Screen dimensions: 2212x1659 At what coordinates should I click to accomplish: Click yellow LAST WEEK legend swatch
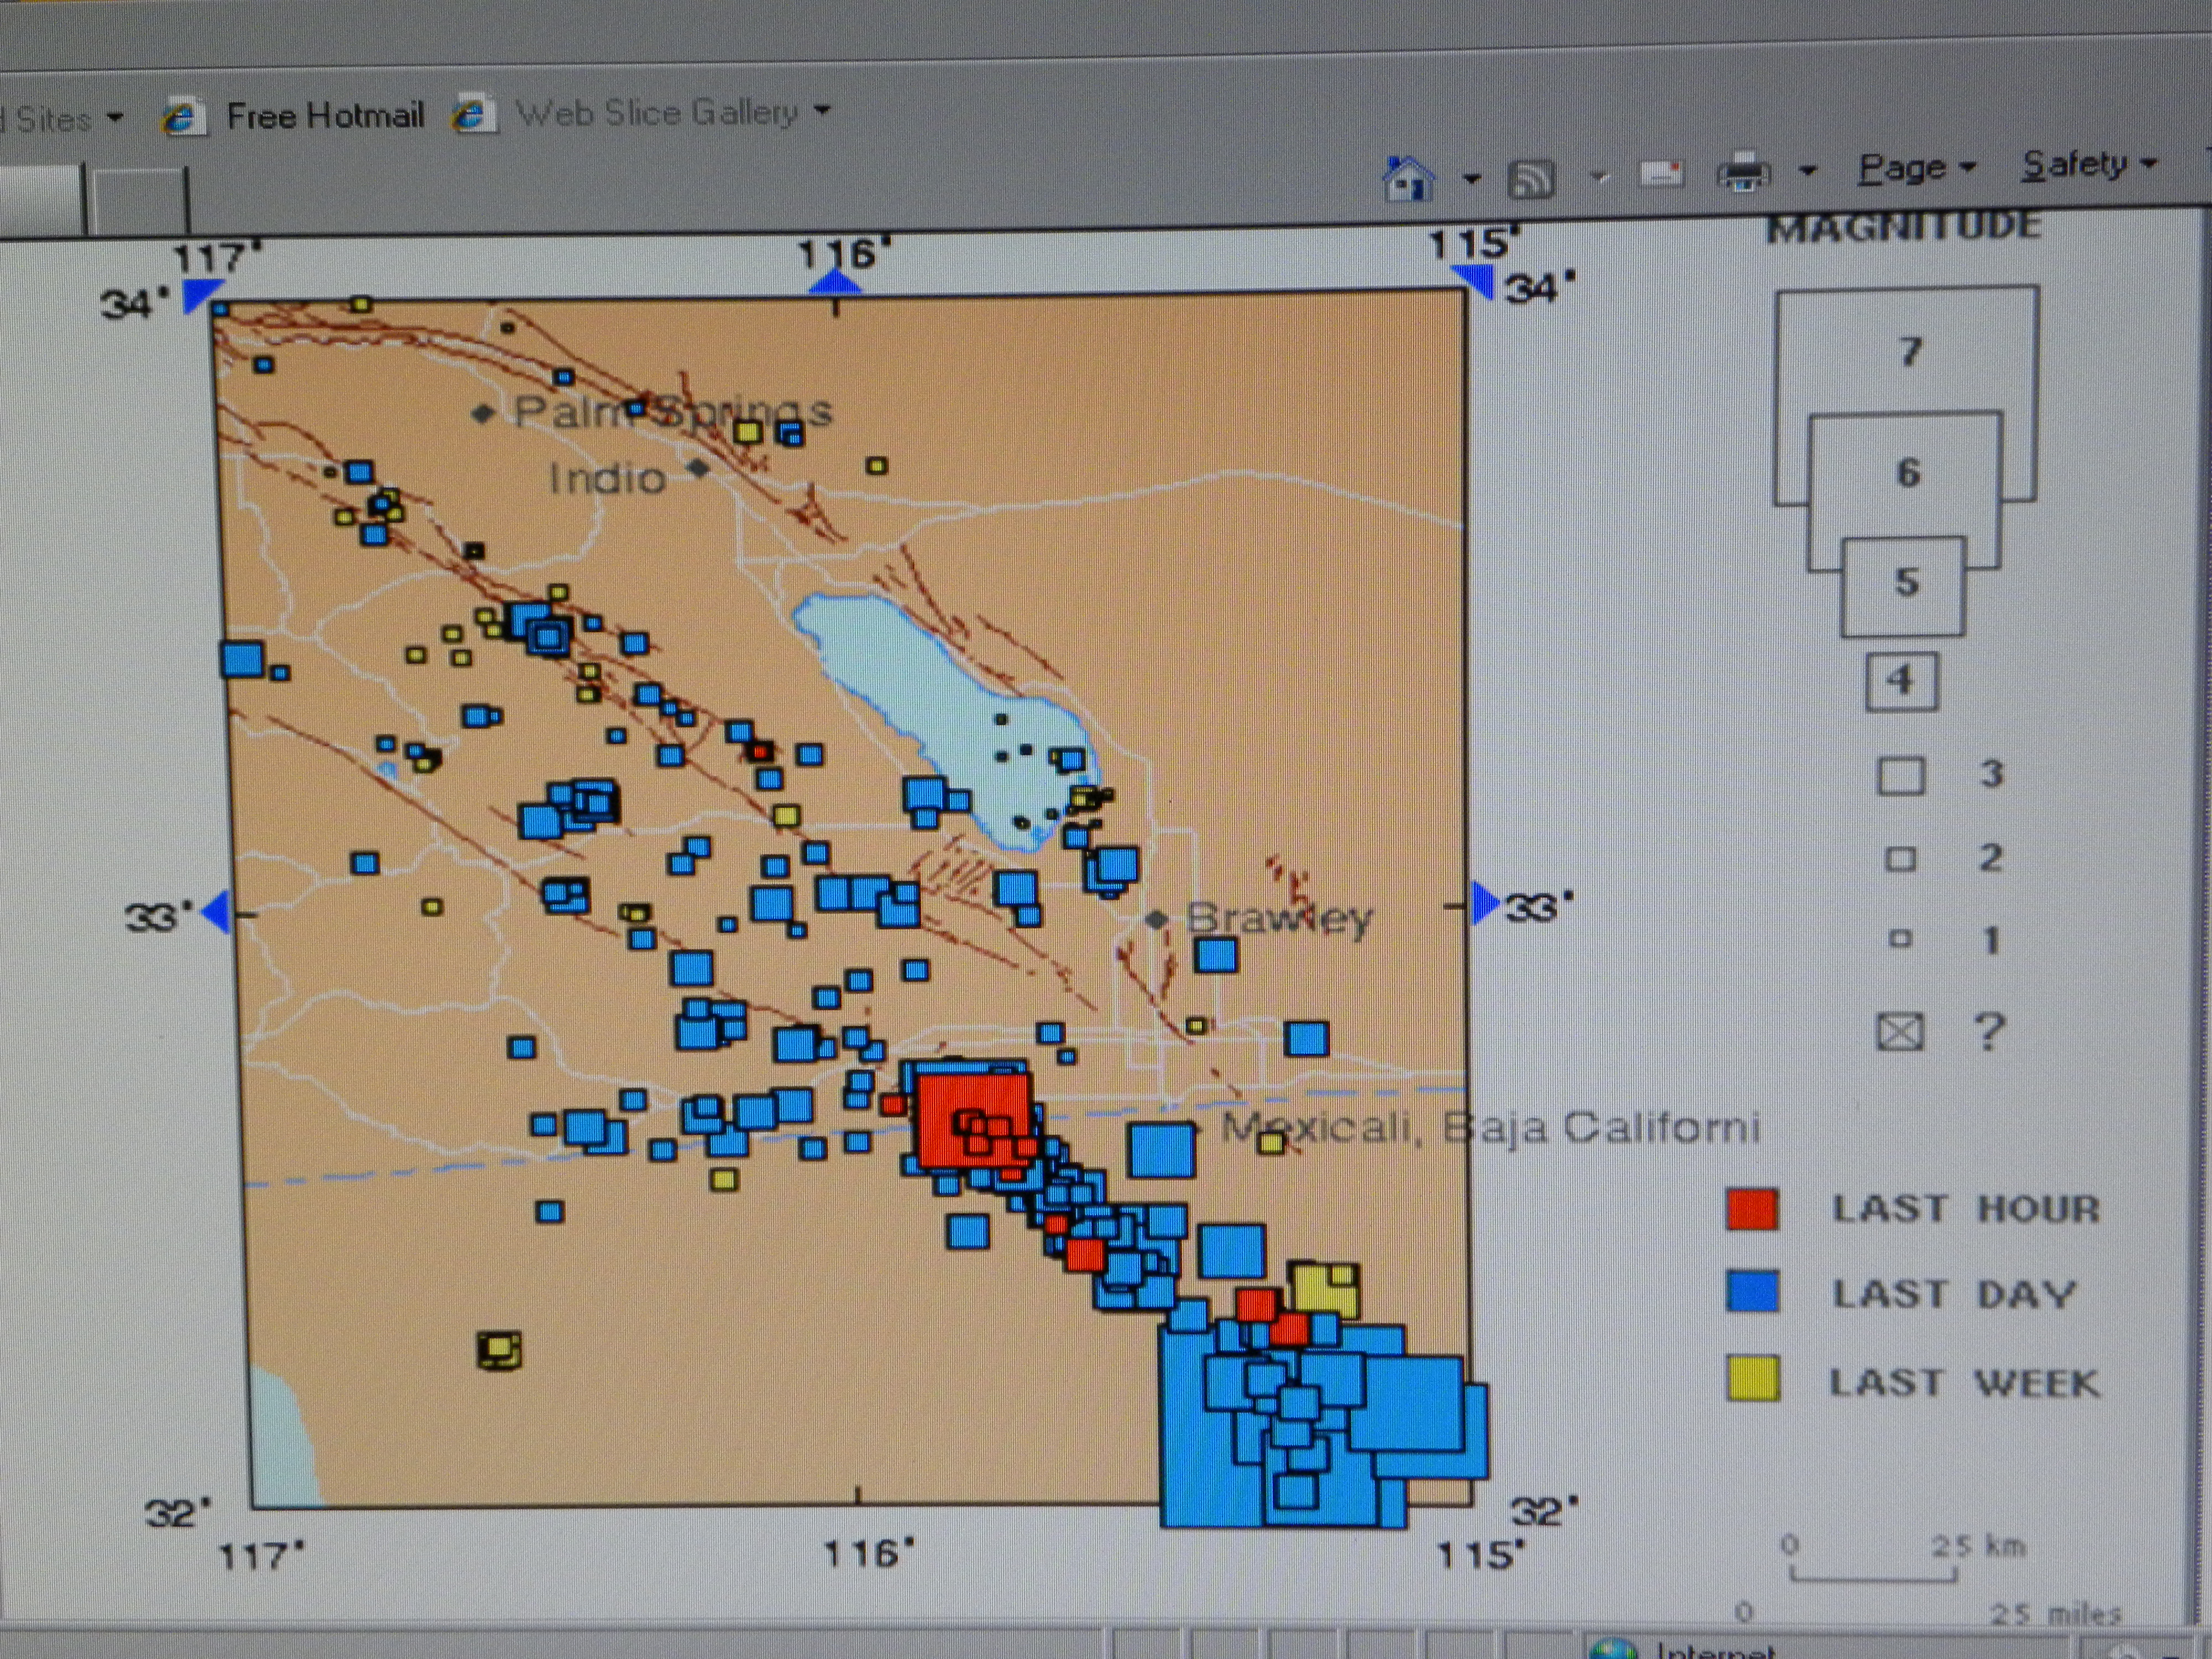click(x=1753, y=1379)
